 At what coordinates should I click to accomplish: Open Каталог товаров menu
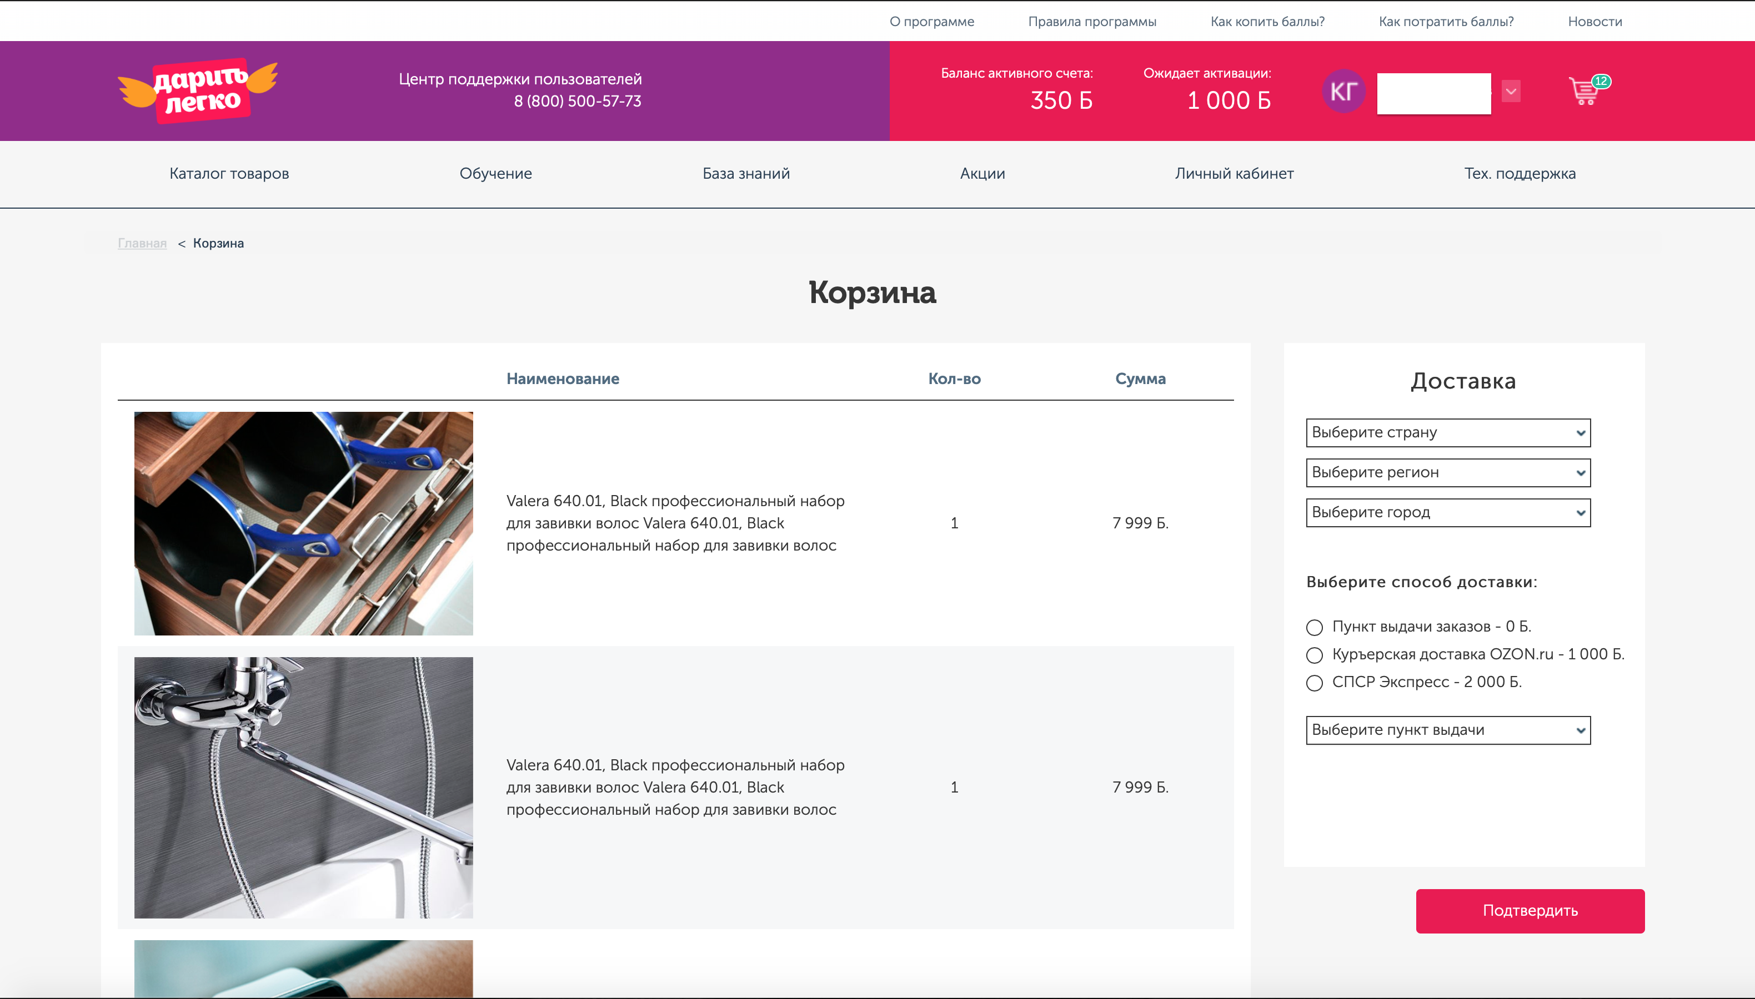pos(229,174)
